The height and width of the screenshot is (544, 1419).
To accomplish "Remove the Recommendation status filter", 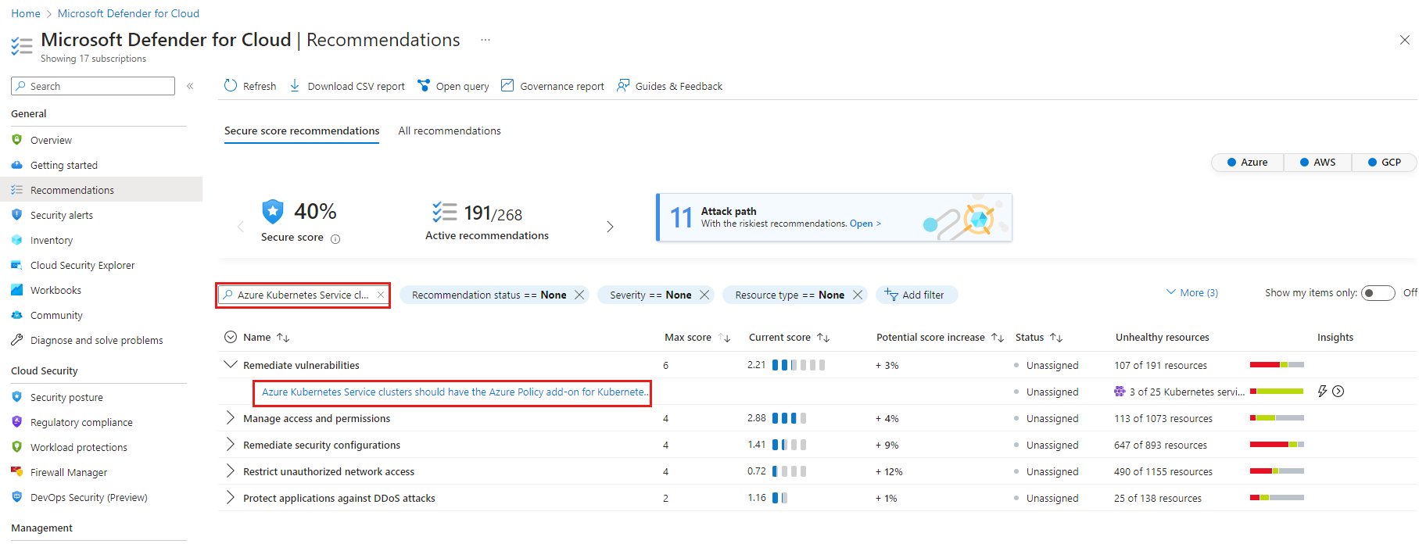I will (x=579, y=295).
